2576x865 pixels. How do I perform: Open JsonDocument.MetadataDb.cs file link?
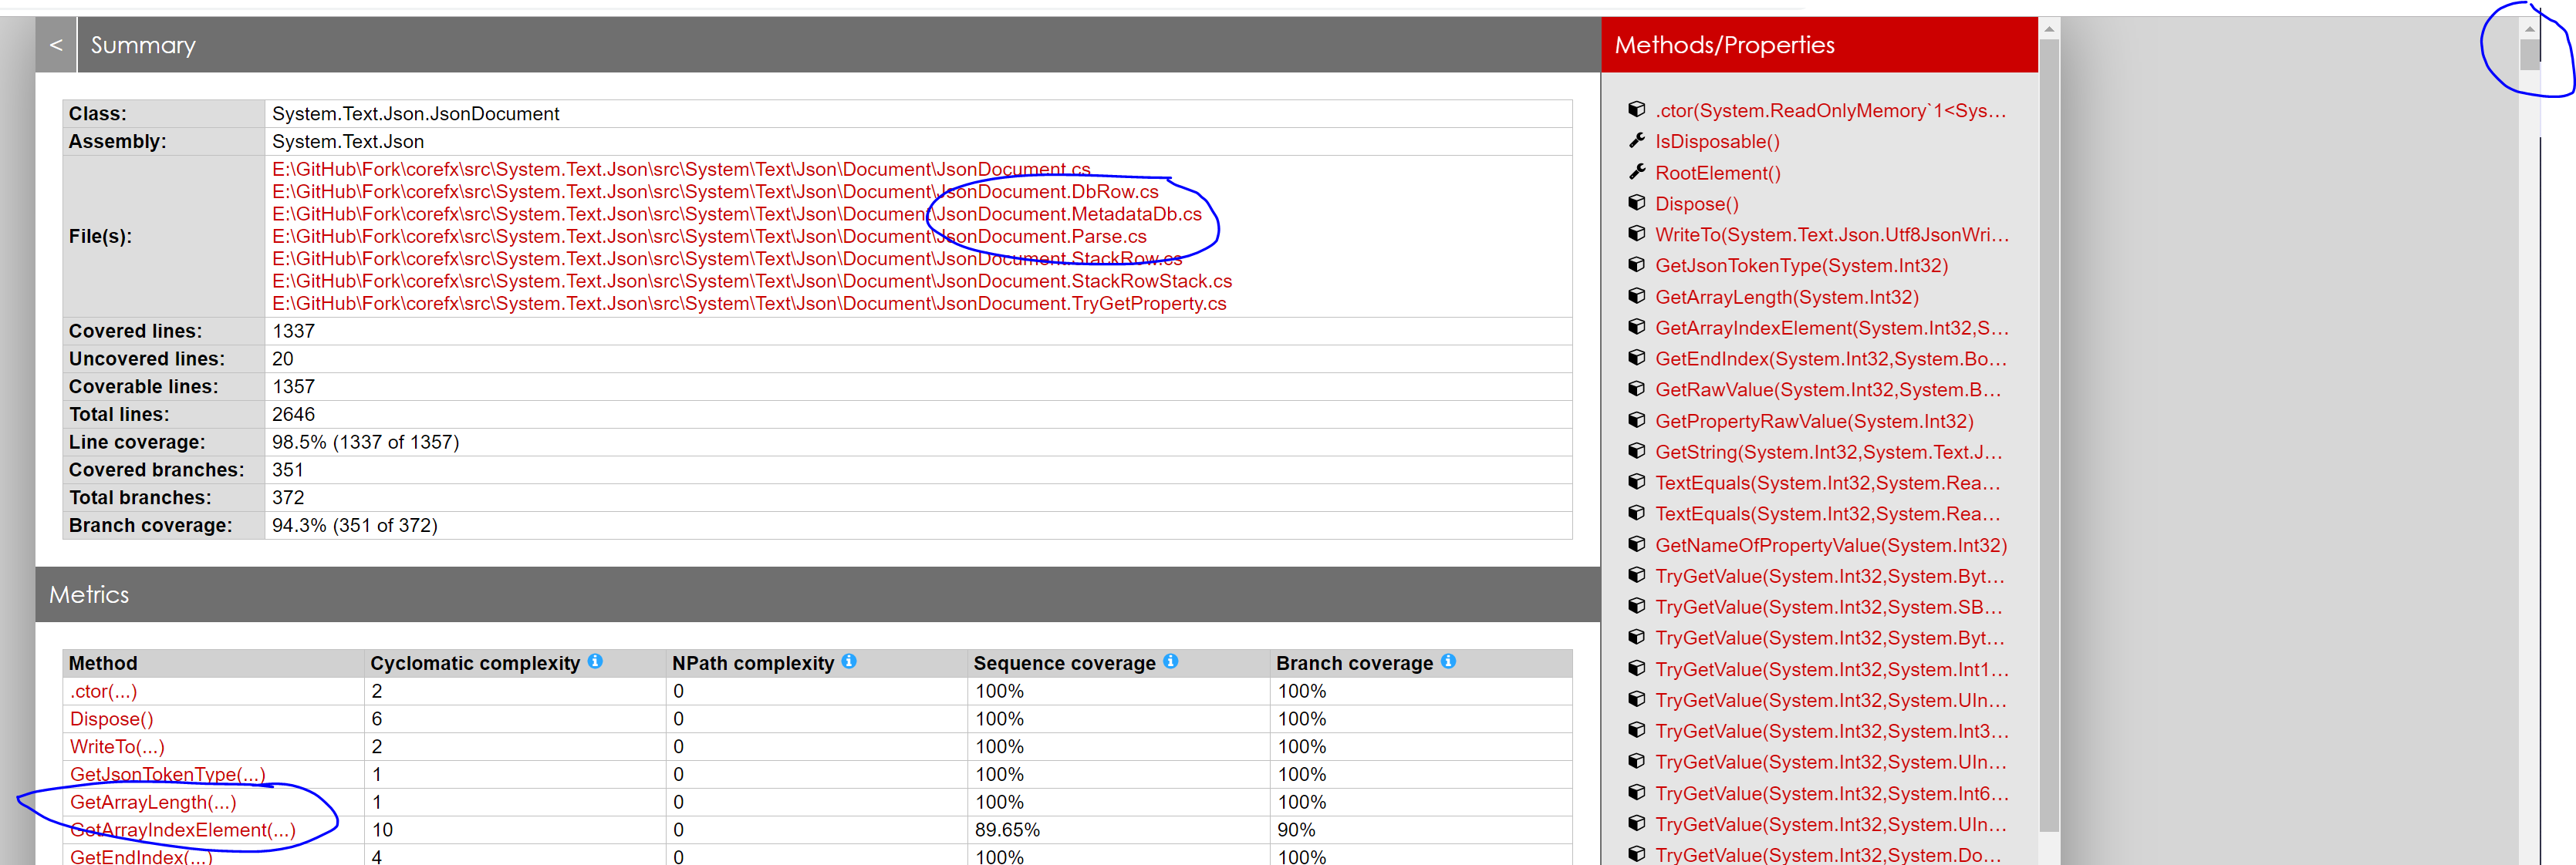tap(737, 214)
